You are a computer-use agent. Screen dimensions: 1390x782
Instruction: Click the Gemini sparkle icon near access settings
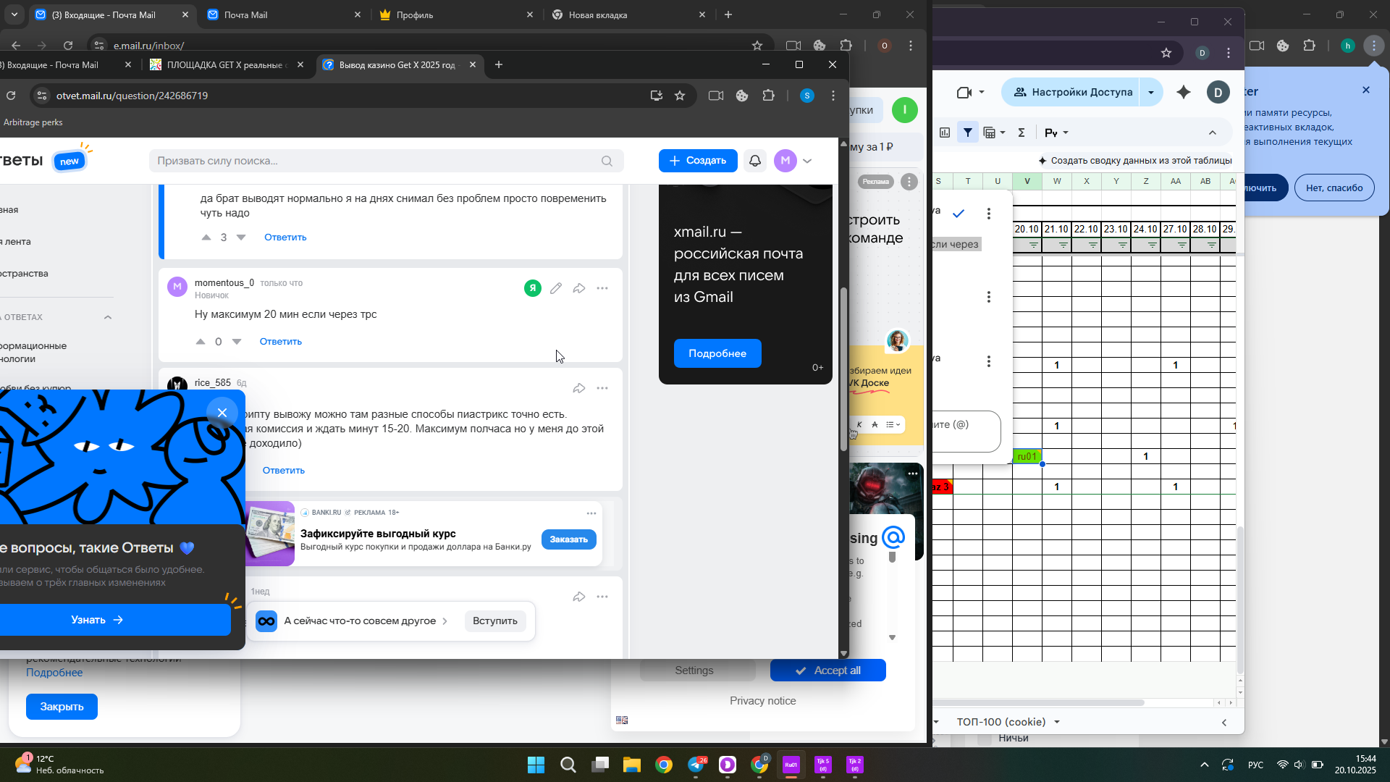[1184, 92]
